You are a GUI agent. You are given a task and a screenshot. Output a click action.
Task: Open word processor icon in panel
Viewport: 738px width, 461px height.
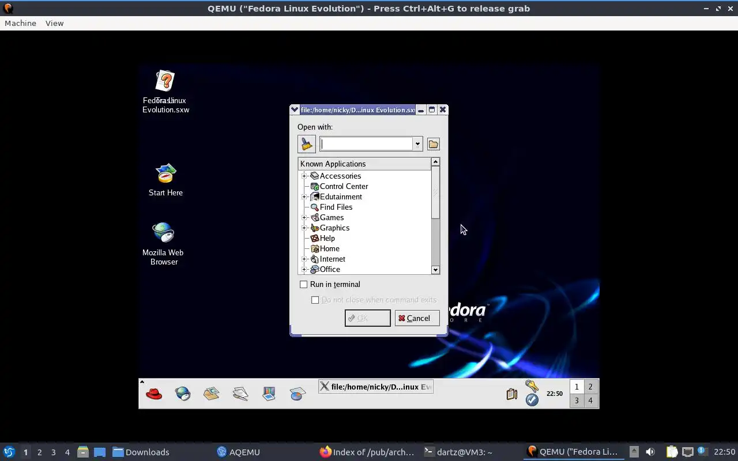(x=240, y=394)
